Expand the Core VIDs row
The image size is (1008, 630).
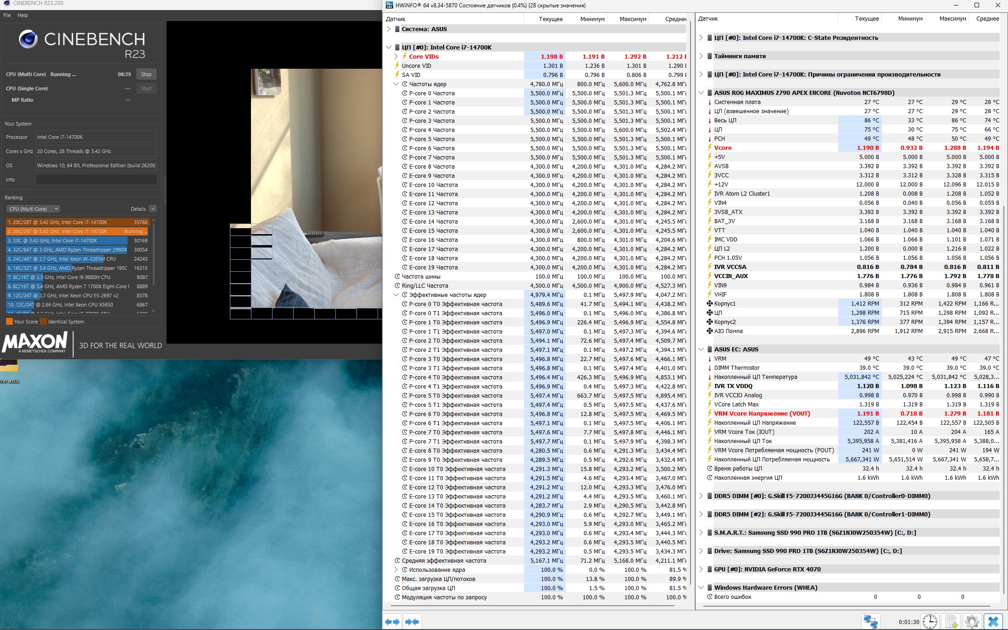click(396, 56)
